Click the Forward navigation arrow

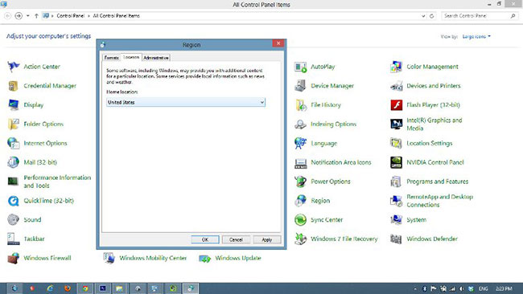[x=19, y=15]
